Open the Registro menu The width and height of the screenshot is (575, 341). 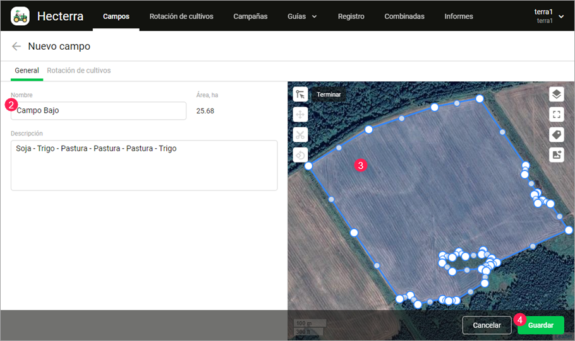pos(351,16)
